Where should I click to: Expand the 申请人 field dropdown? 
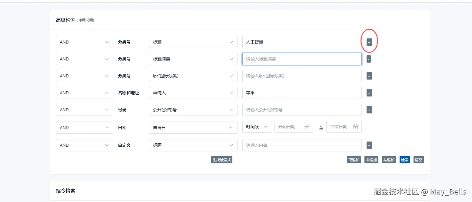193,93
